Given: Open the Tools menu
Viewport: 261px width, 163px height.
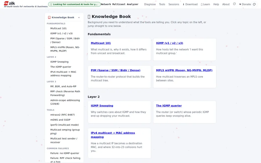Looking at the screenshot, I should 162,4.
